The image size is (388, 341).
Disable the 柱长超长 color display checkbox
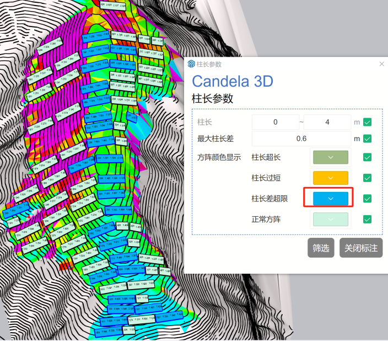point(367,157)
